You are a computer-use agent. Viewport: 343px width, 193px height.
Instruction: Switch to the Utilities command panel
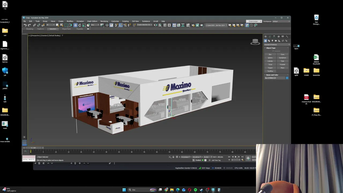[287, 36]
